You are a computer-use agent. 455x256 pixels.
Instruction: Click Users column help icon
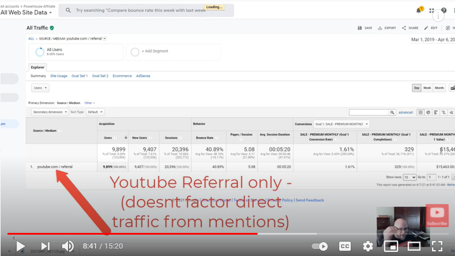115,138
